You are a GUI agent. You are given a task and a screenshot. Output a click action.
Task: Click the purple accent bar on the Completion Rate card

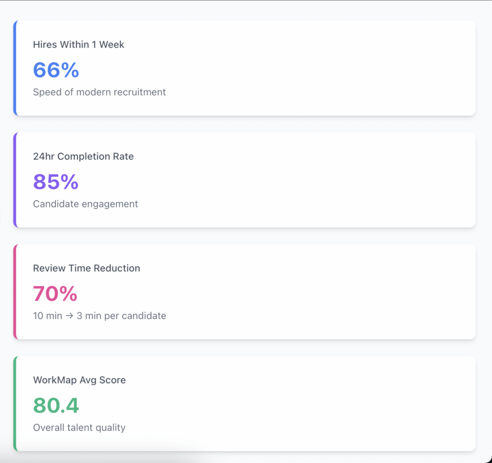pyautogui.click(x=15, y=180)
